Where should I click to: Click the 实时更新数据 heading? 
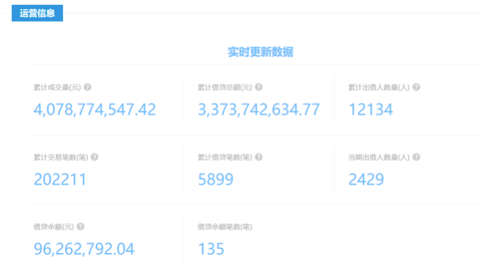coord(260,52)
